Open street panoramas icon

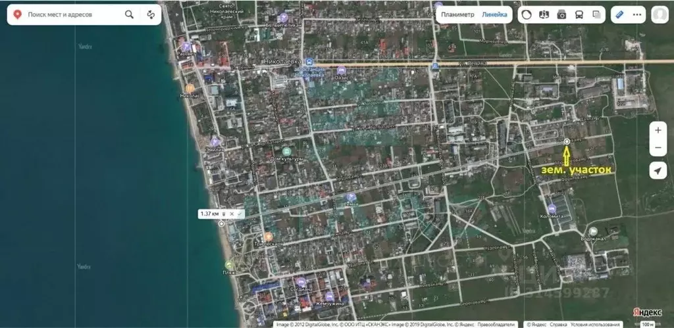pyautogui.click(x=544, y=14)
